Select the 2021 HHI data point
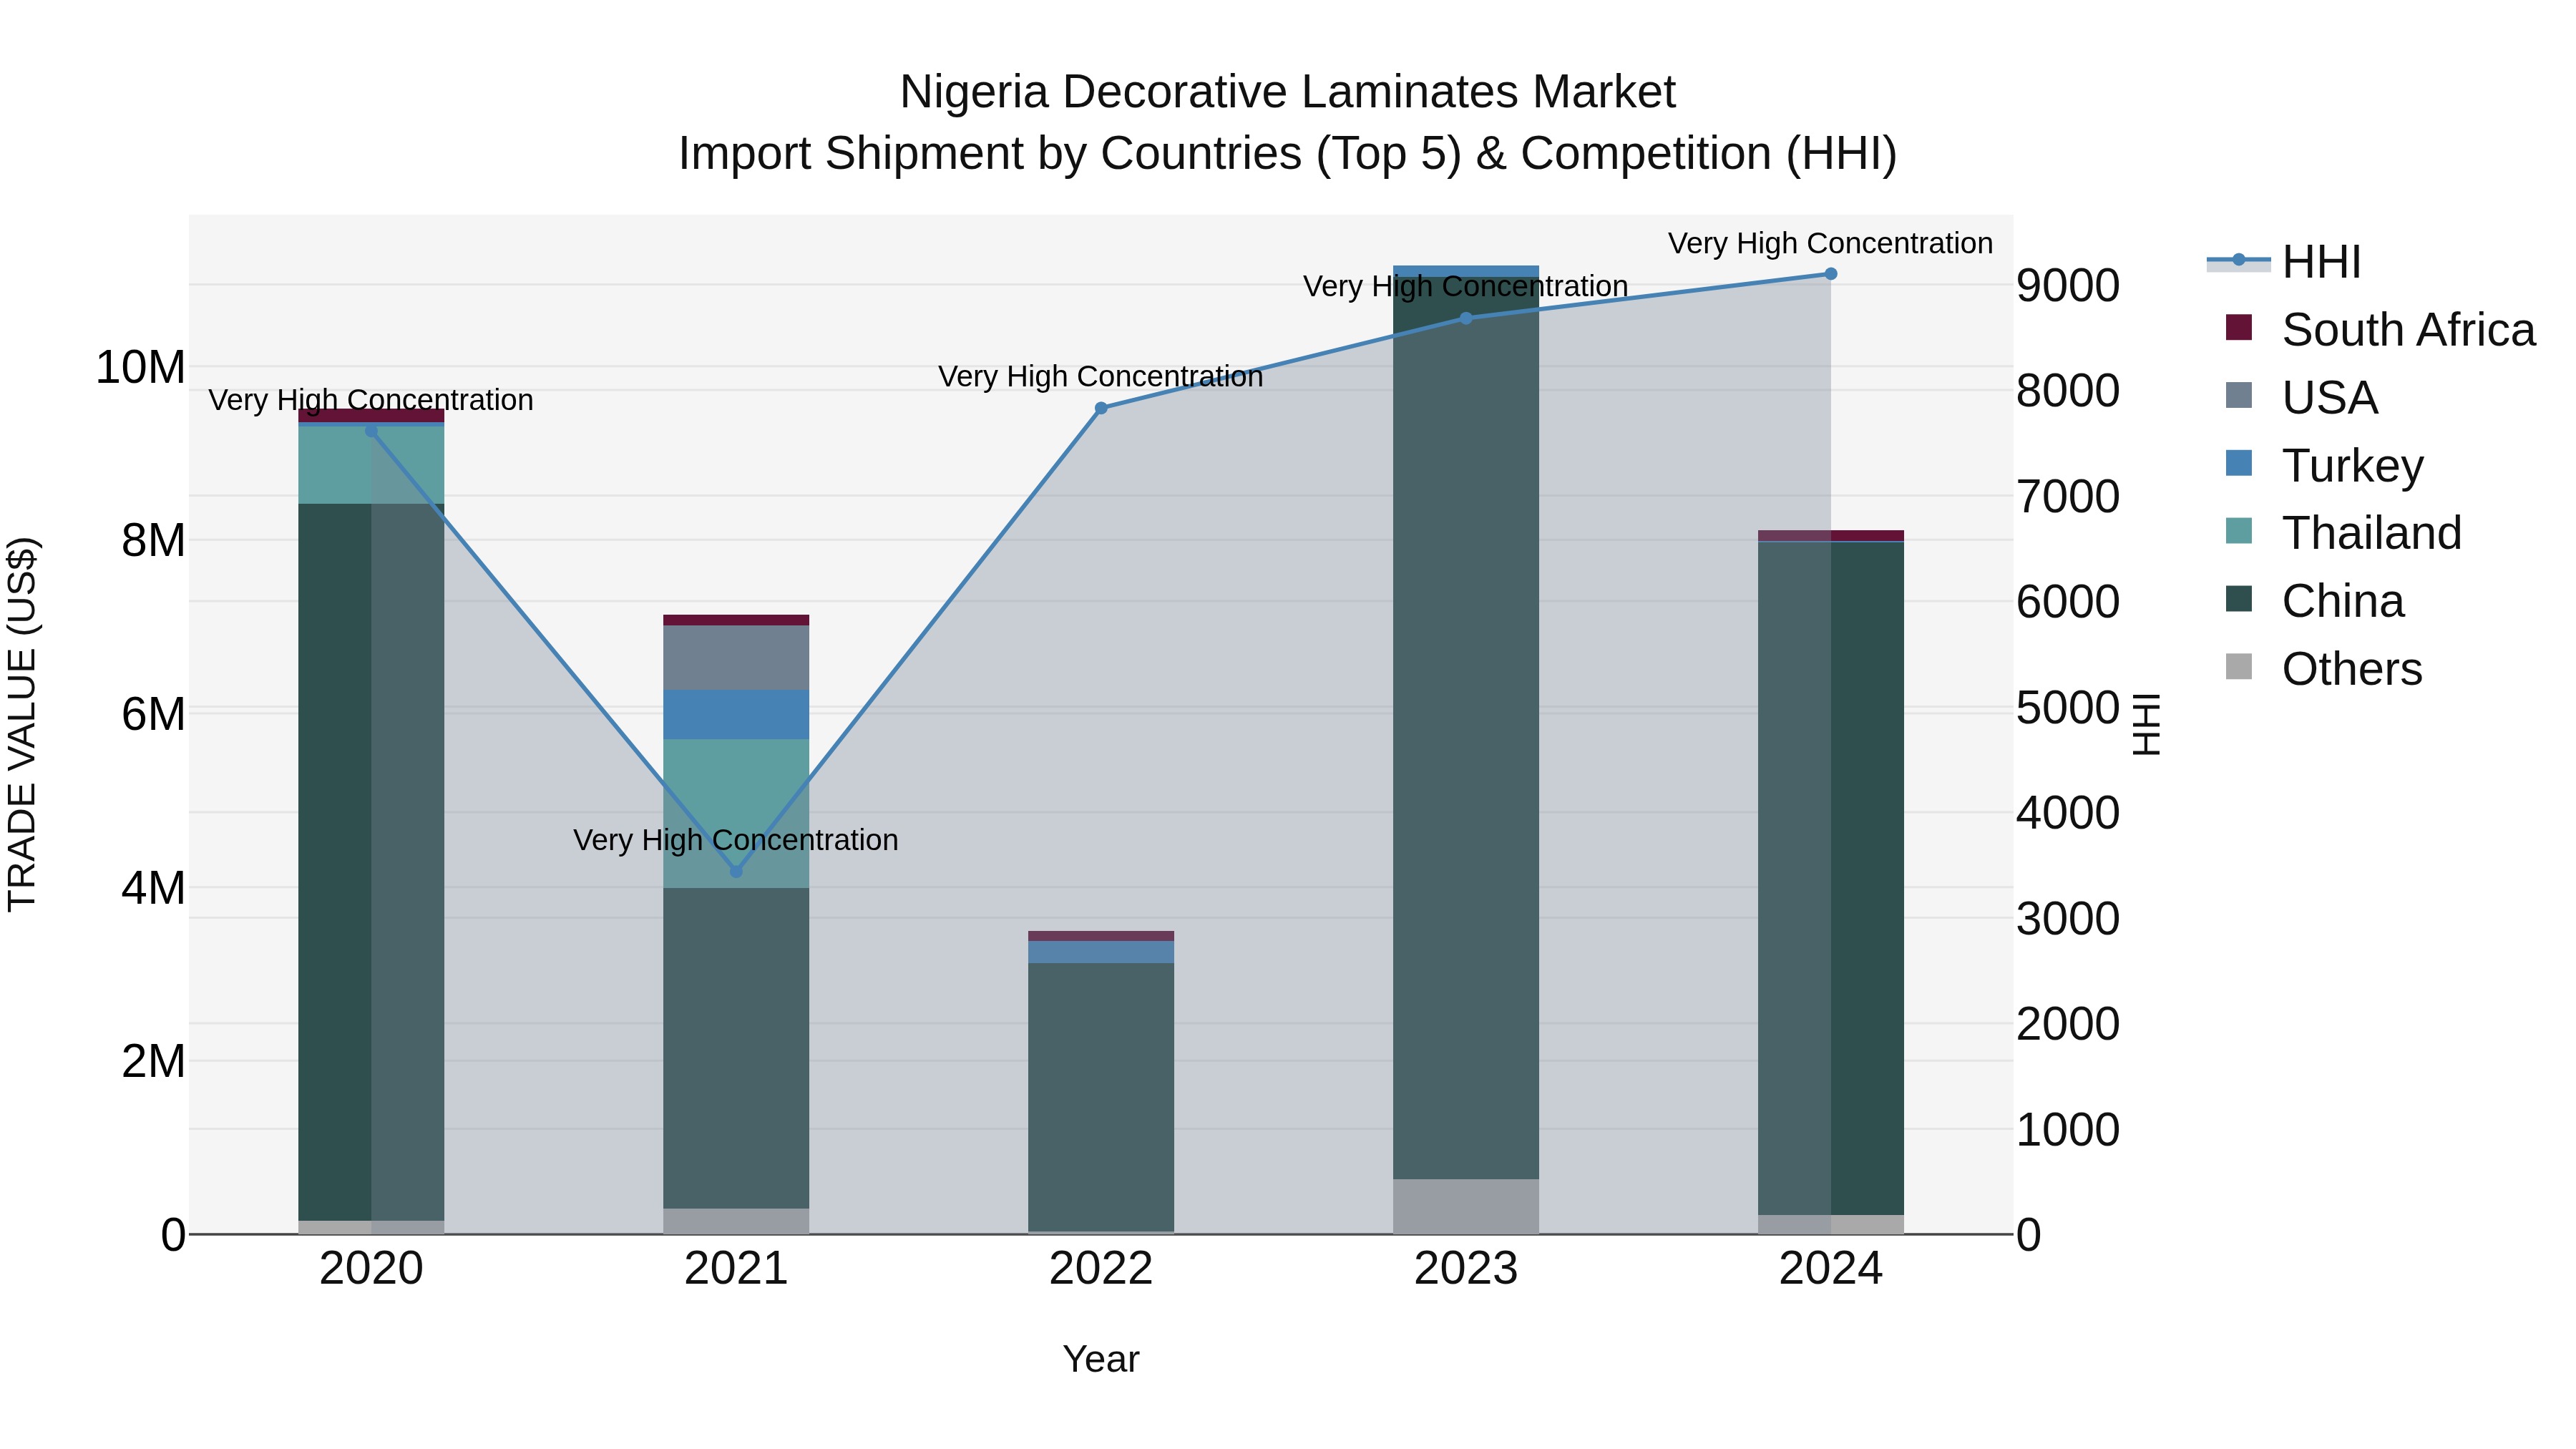This screenshot has height=1449, width=2576. [x=736, y=872]
